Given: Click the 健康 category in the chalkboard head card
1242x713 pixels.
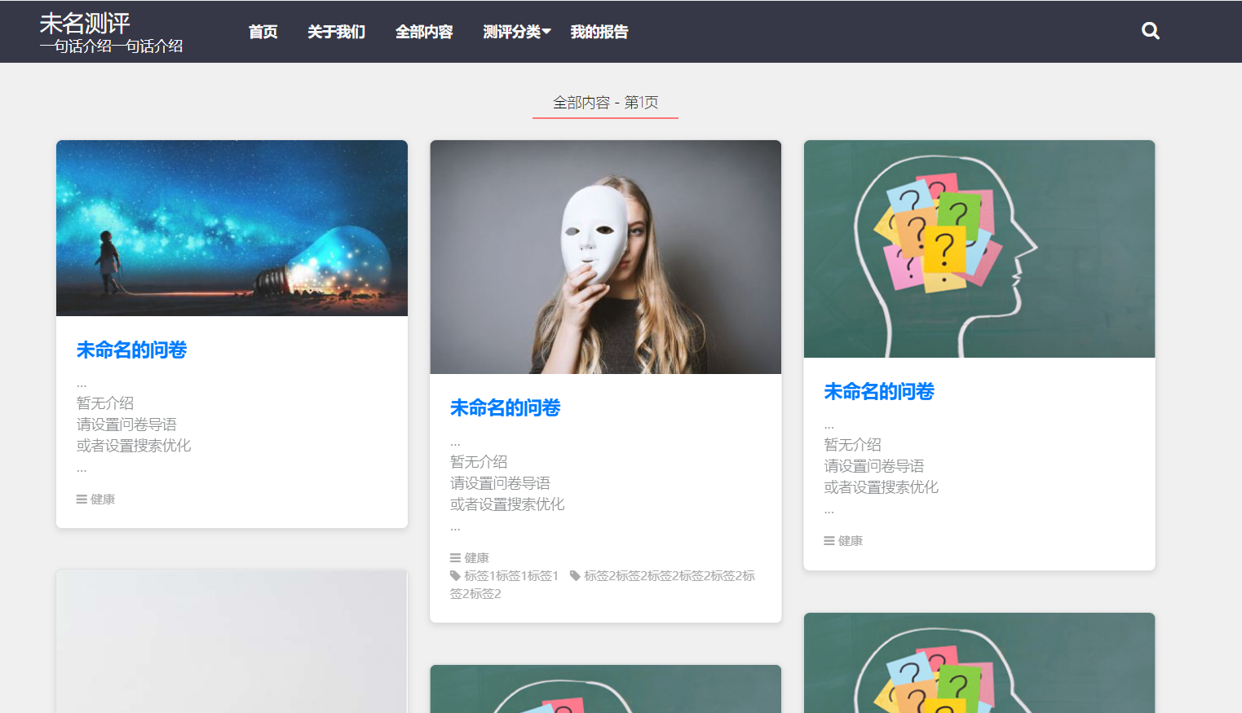Looking at the screenshot, I should pyautogui.click(x=851, y=541).
